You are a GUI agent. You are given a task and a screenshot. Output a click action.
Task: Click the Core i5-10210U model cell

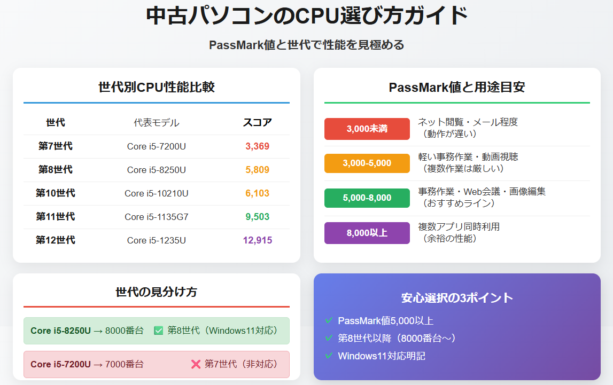157,193
